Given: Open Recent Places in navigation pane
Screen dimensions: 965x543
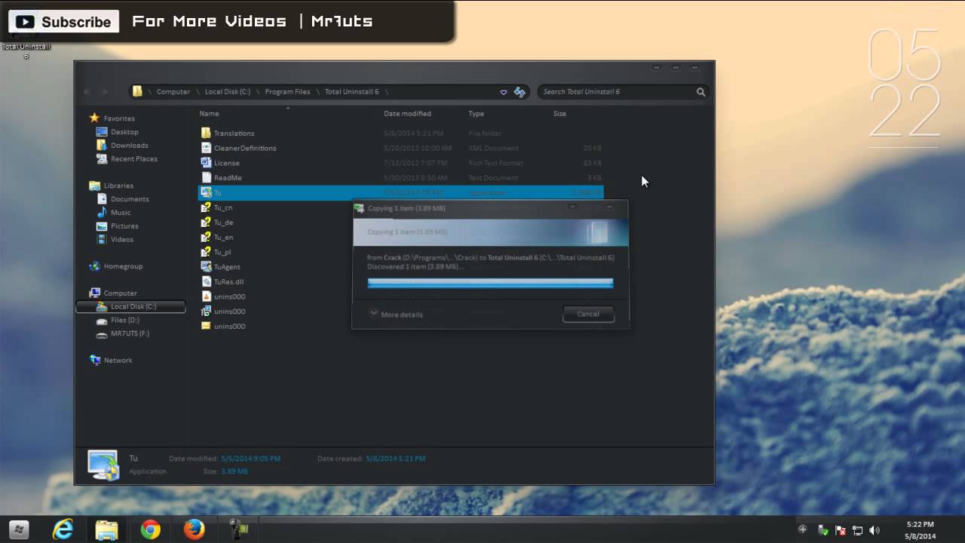Looking at the screenshot, I should click(x=127, y=159).
